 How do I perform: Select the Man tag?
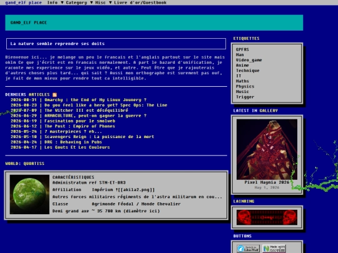pos(240,54)
